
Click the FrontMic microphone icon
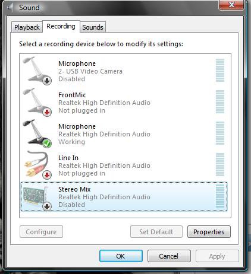click(37, 103)
